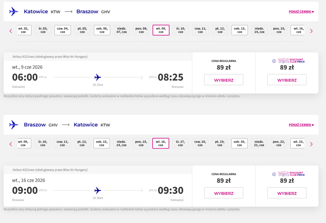Select return date sob. 20, cze
326x223 pixels.
(x=239, y=143)
